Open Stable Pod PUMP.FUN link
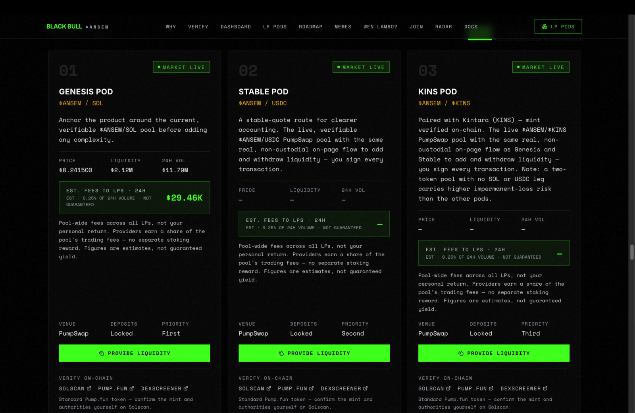 coord(296,388)
